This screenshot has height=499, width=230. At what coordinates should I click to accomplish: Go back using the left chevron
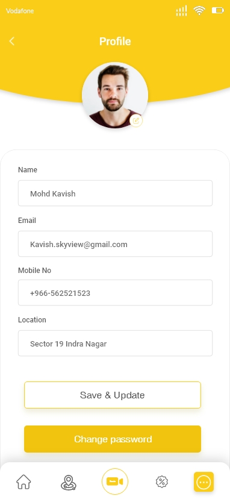point(12,41)
